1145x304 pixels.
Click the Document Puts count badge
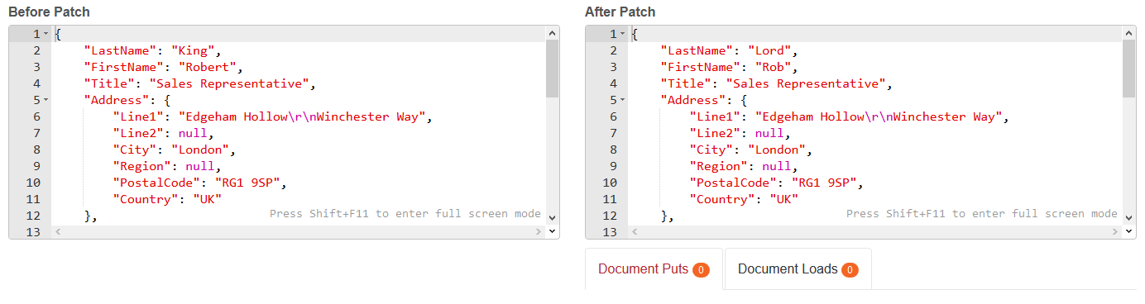[x=701, y=269]
